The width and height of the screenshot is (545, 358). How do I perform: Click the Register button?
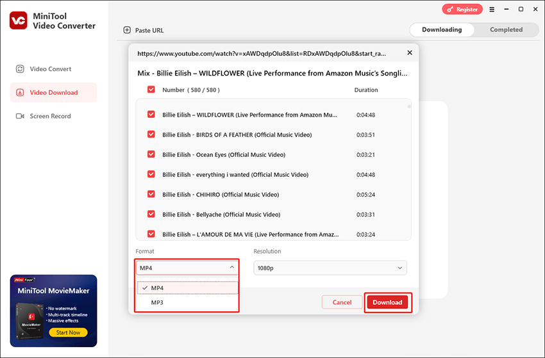pyautogui.click(x=462, y=10)
